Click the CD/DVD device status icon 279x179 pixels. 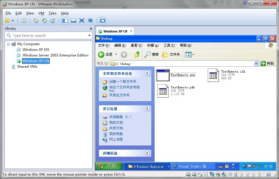pos(200,174)
